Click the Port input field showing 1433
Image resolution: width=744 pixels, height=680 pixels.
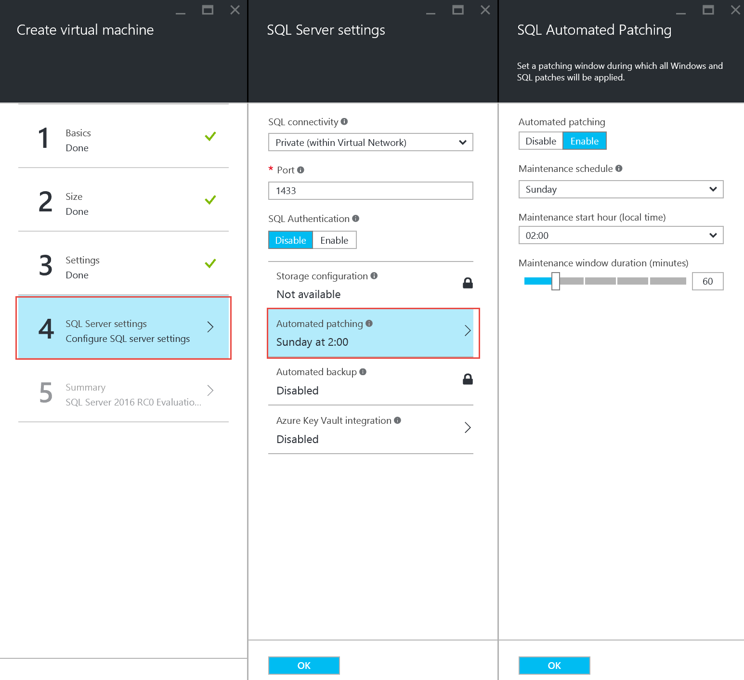[371, 191]
